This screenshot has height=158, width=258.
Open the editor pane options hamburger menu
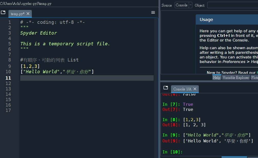click(153, 13)
